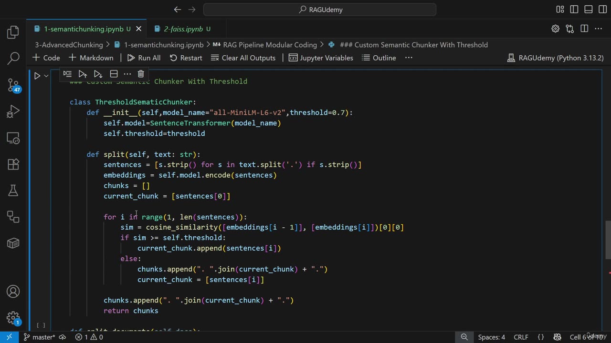The image size is (611, 343).
Task: Toggle the primary side bar visibility
Action: (574, 10)
